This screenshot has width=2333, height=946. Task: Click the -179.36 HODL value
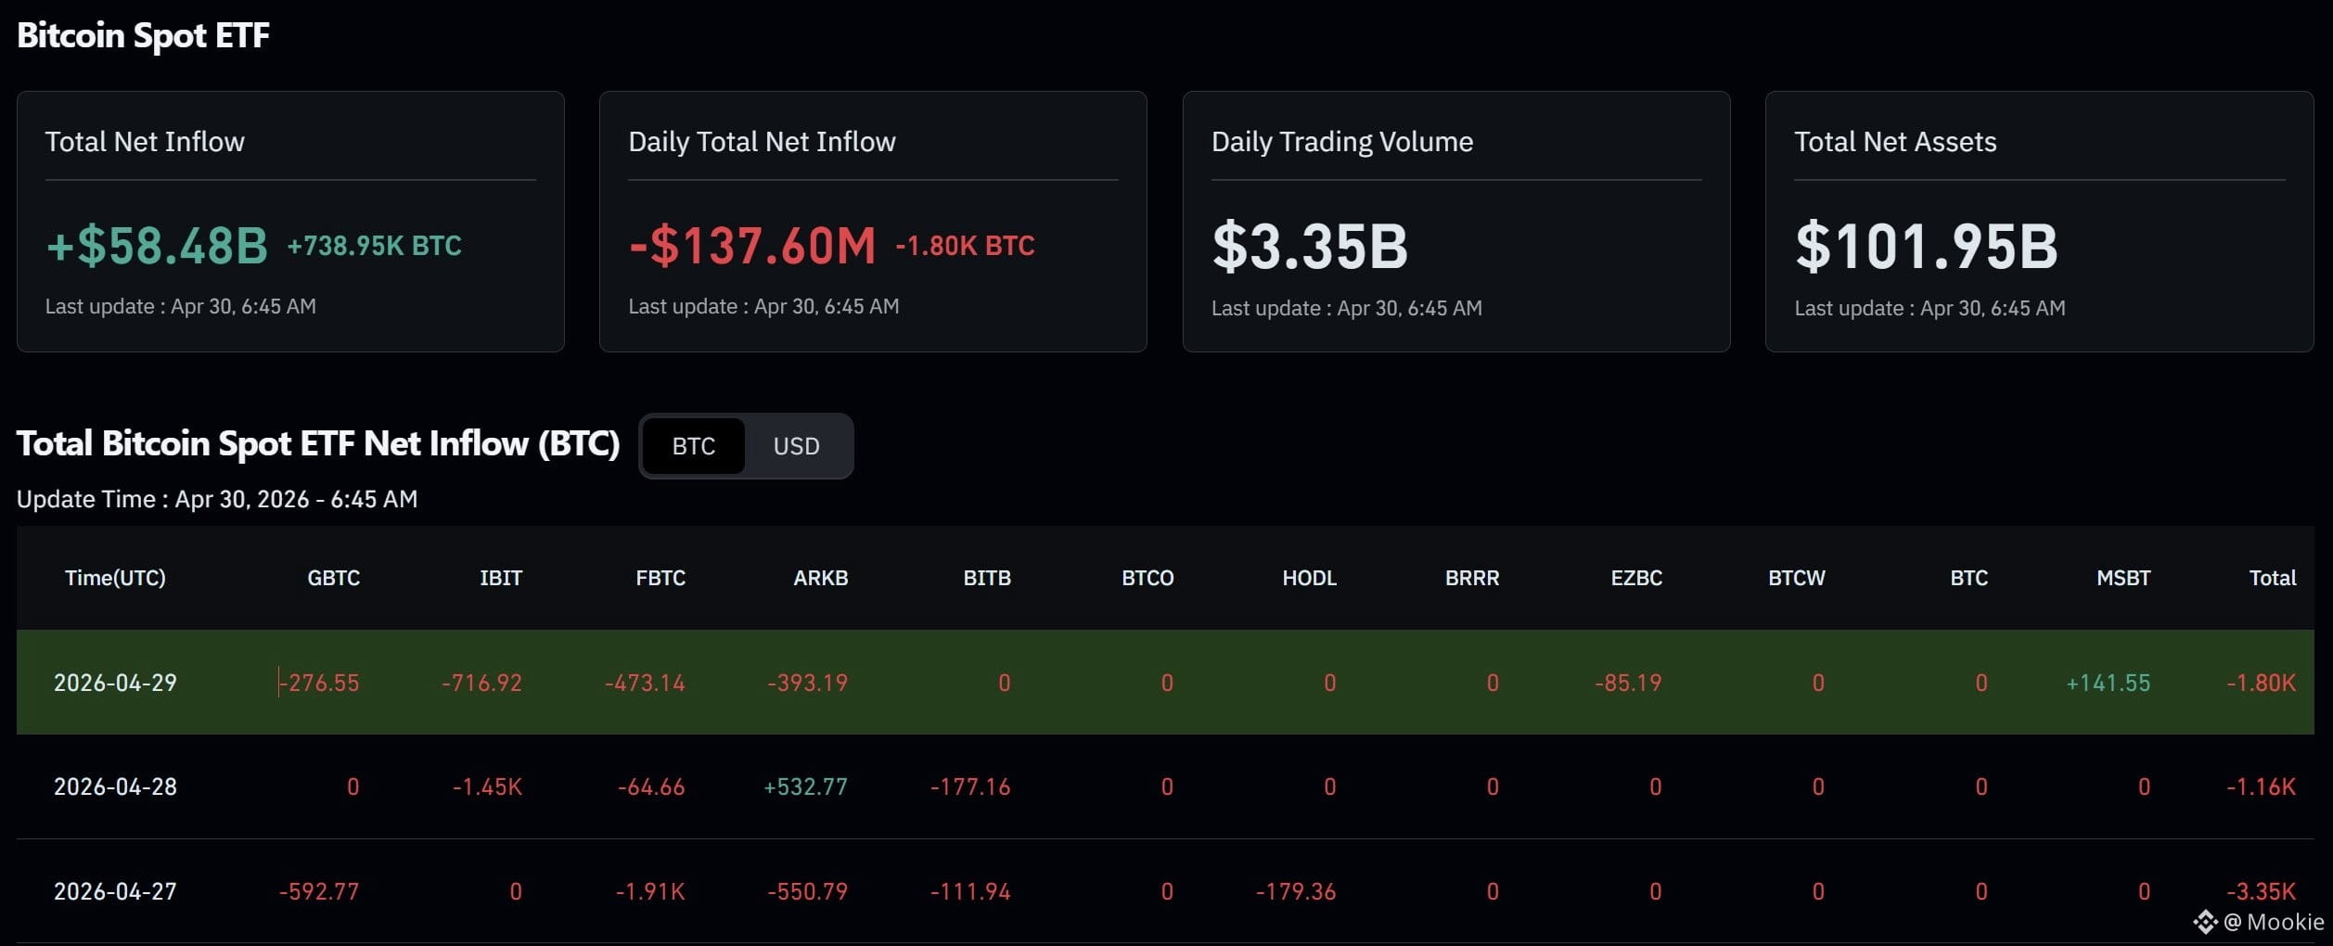coord(1296,891)
